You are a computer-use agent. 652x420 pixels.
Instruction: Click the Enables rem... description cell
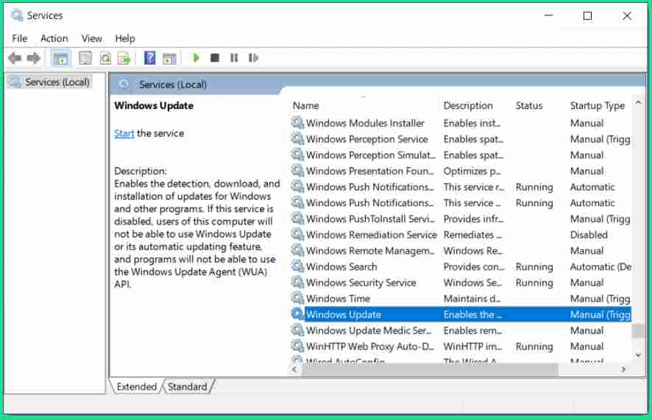click(x=472, y=331)
